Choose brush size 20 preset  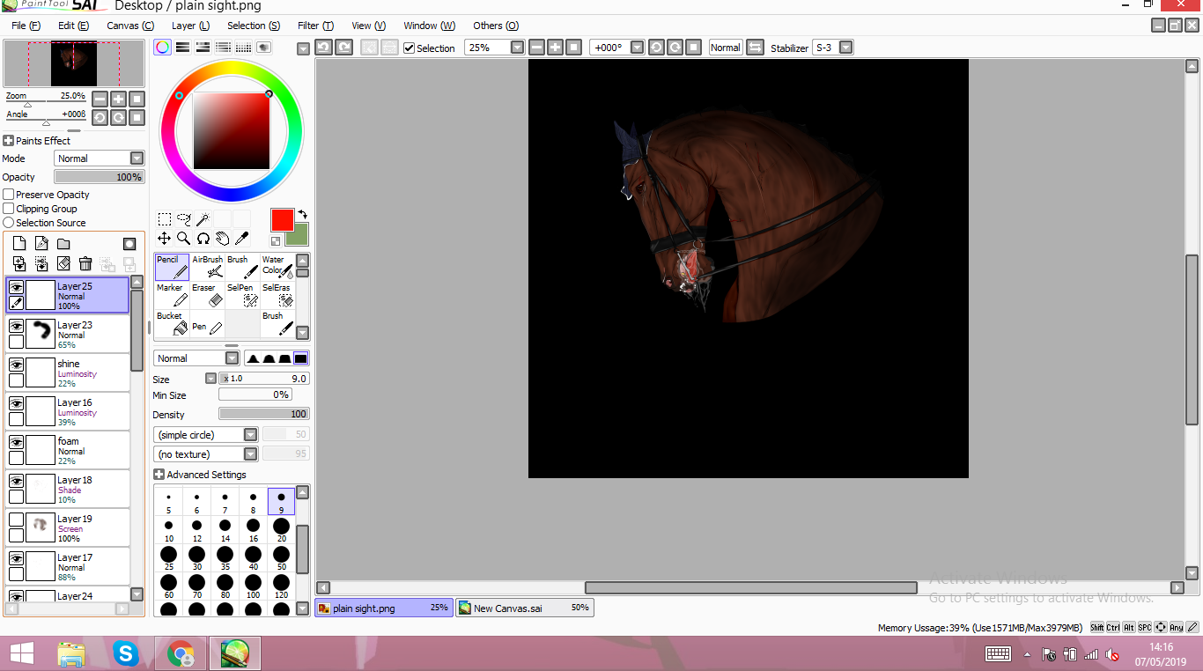point(281,527)
